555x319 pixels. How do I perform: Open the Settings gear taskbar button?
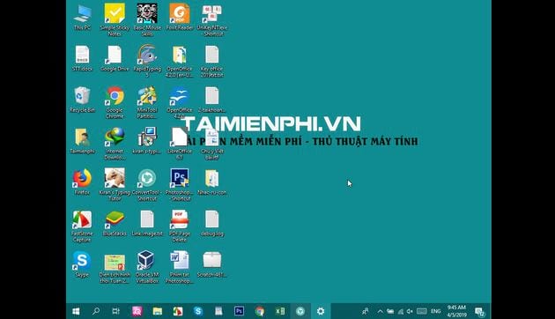(x=321, y=311)
